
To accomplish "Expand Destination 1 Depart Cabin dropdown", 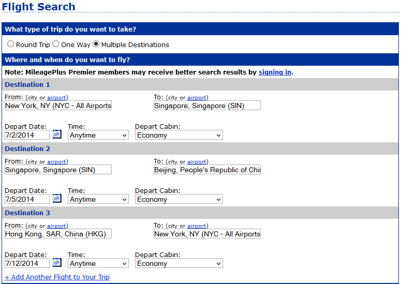I will click(x=179, y=135).
